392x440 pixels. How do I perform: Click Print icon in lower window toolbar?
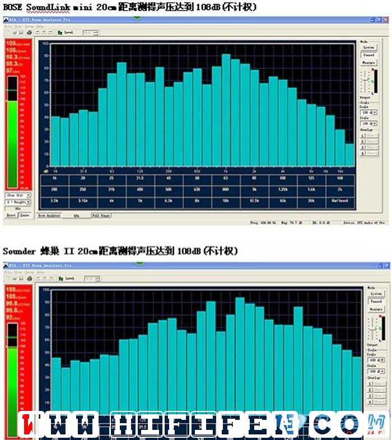point(29,278)
